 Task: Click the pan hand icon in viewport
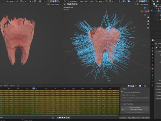coord(148,21)
